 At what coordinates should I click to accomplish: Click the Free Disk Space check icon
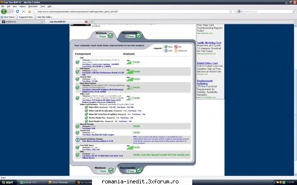point(78,147)
